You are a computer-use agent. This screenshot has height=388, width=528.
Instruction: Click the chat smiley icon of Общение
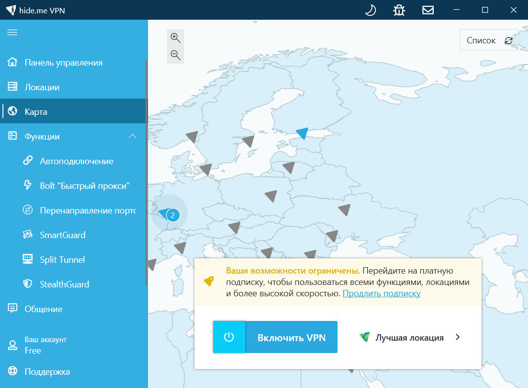[12, 308]
